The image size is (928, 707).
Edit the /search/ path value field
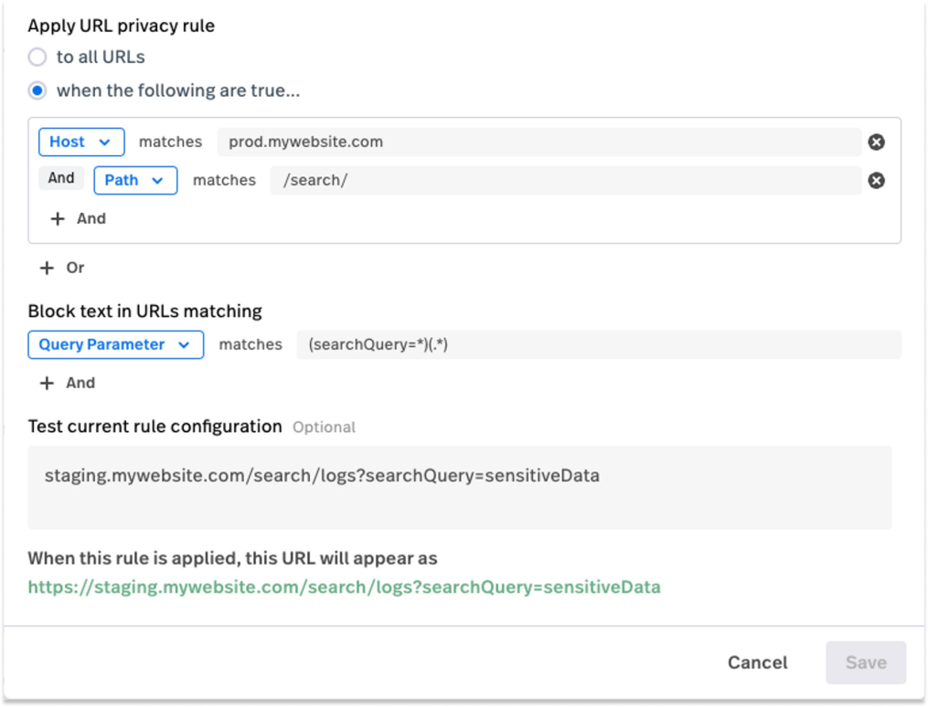pyautogui.click(x=566, y=180)
